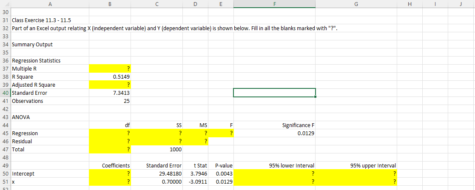Select x t Stat -3.0911
The width and height of the screenshot is (475, 190).
click(195, 181)
